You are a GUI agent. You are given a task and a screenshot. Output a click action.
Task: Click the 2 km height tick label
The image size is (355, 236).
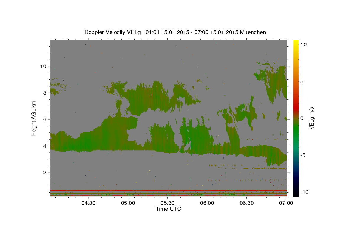[x=45, y=172]
